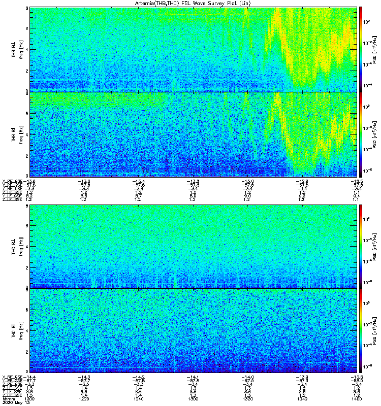Click the '1220' time tick label
The width and height of the screenshot is (381, 406).
[84, 399]
